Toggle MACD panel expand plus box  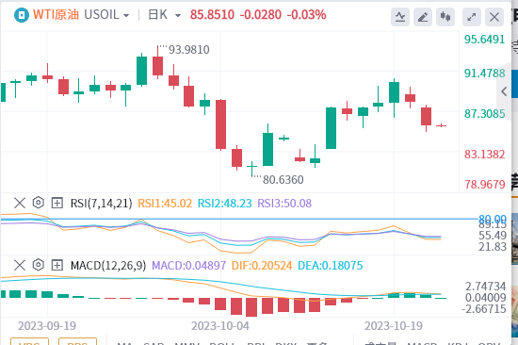57,265
